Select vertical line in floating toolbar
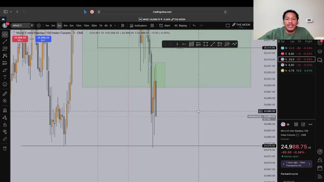The width and height of the screenshot is (324, 182). pos(177,44)
